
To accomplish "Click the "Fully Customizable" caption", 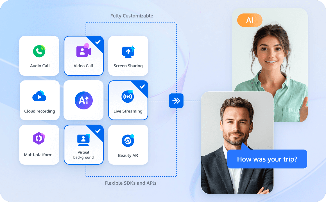I will 132,16.
